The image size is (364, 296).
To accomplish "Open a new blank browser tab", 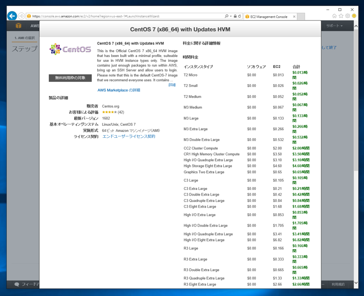I will coord(301,16).
